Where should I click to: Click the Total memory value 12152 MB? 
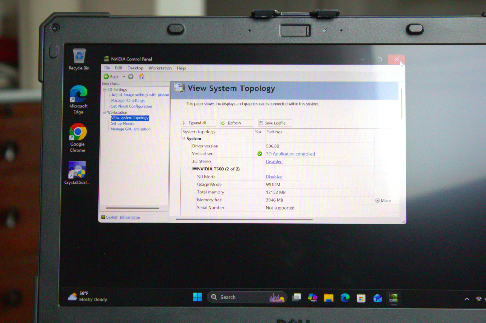tap(276, 192)
